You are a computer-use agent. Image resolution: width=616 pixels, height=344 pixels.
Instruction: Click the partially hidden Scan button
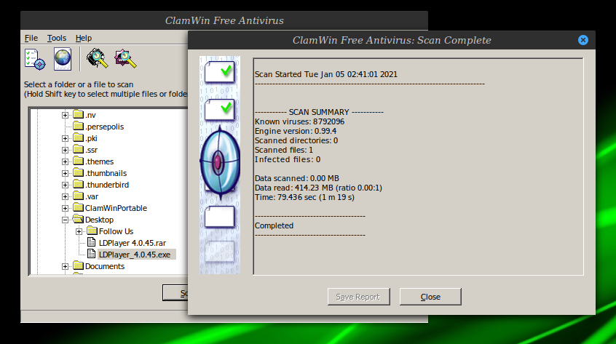tap(175, 293)
